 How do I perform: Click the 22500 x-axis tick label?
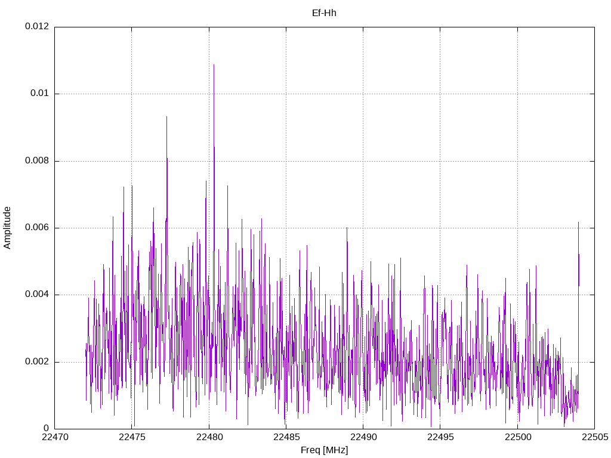518,437
